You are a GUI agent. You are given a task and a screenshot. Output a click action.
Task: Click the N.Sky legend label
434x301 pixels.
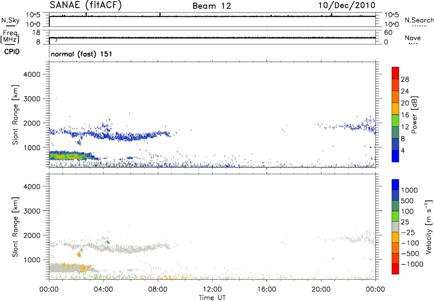click(10, 20)
